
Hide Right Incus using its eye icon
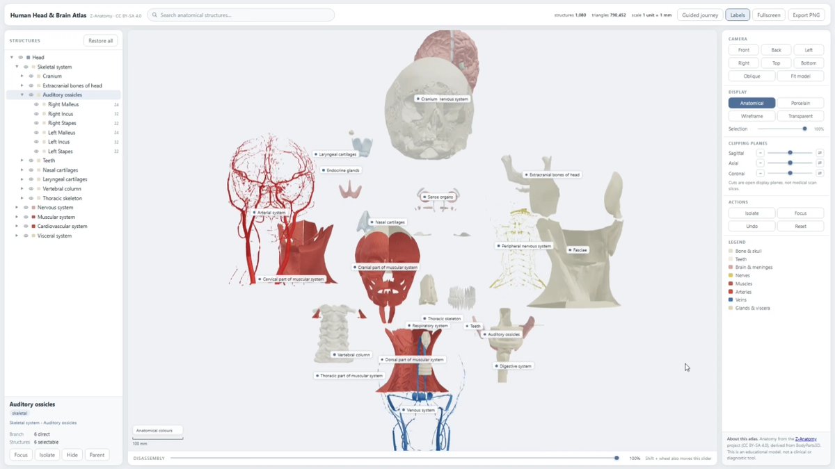(x=36, y=114)
